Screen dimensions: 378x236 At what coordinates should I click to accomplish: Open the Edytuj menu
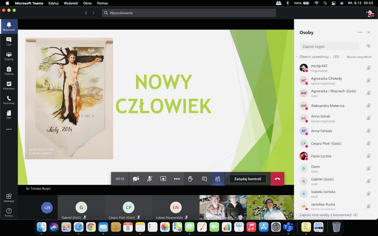pyautogui.click(x=54, y=3)
